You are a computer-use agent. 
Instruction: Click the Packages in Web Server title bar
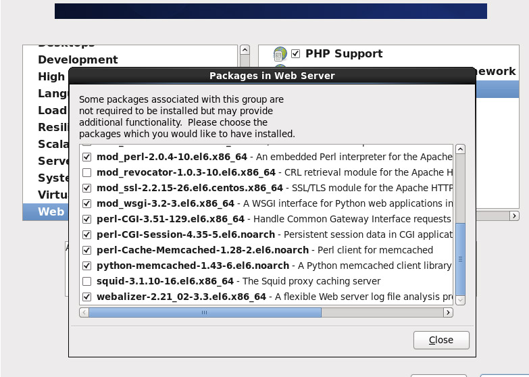[272, 76]
